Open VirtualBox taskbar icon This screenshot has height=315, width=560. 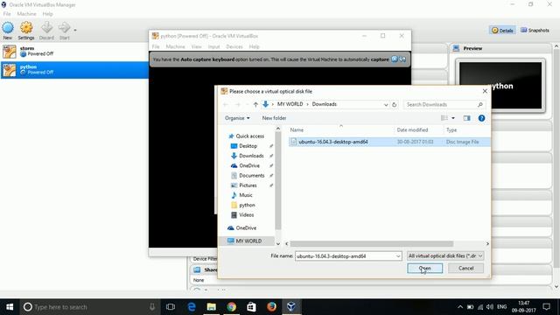(x=291, y=307)
